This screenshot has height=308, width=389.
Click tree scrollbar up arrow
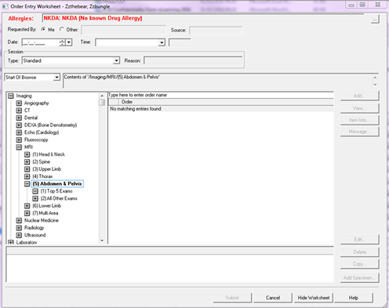[102, 96]
